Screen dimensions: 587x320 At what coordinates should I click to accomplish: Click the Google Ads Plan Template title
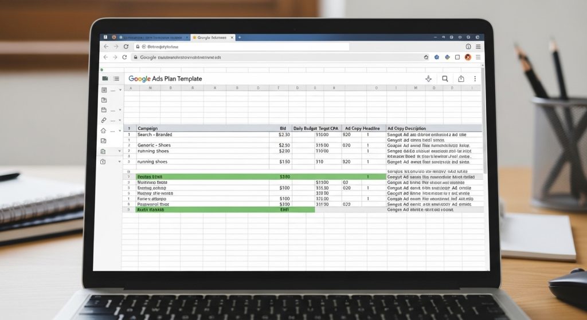165,78
